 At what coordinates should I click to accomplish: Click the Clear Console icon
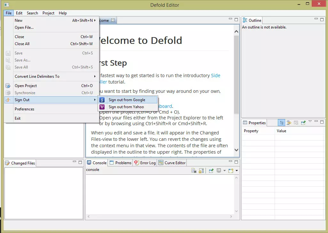click(194, 171)
